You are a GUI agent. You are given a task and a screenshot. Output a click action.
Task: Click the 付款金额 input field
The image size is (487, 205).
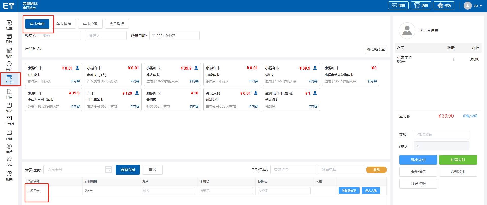tap(441, 134)
